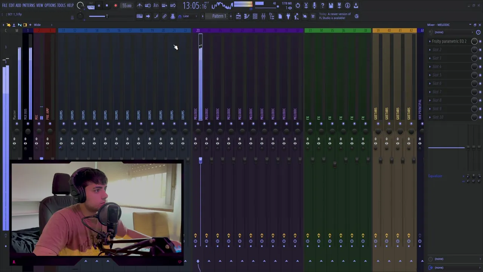Click the question mark help icon

[x=323, y=6]
